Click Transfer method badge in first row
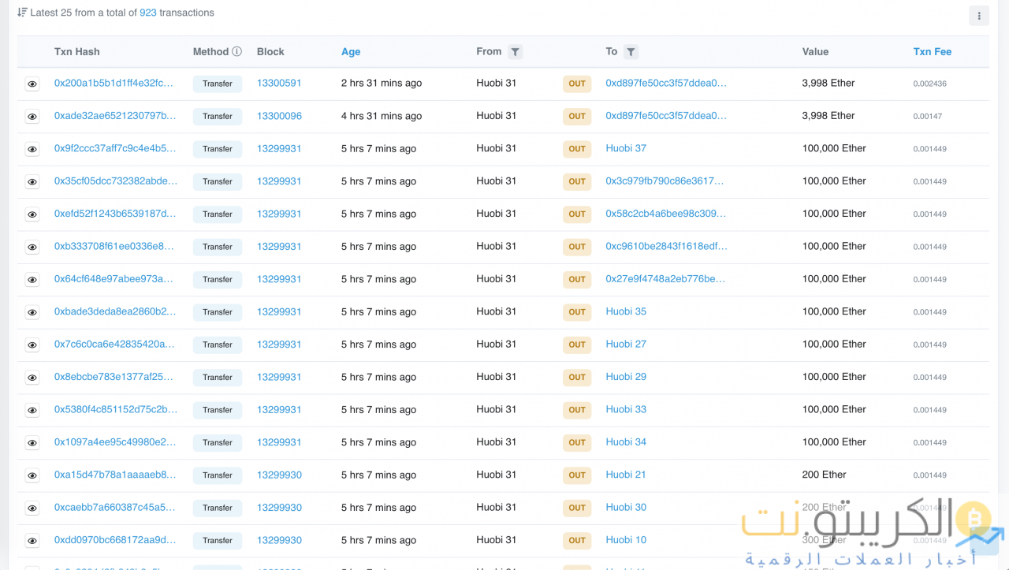1009x570 pixels. [218, 84]
